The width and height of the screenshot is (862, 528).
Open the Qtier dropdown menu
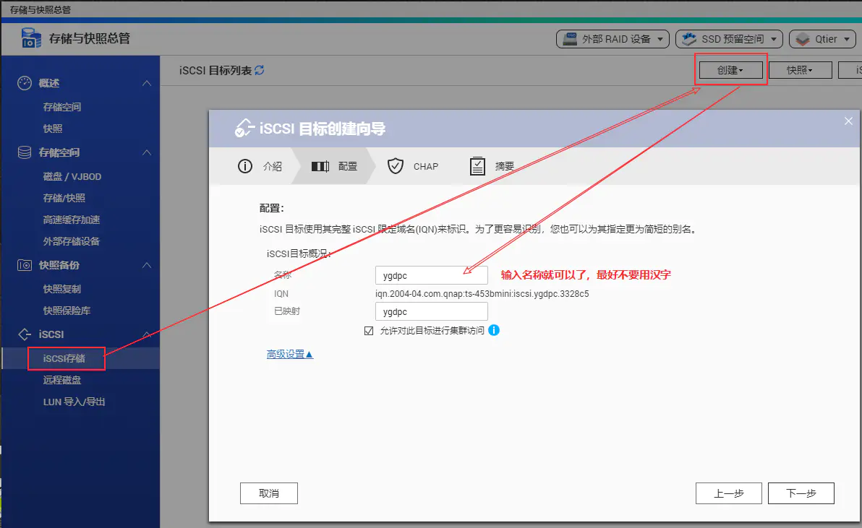tap(822, 39)
